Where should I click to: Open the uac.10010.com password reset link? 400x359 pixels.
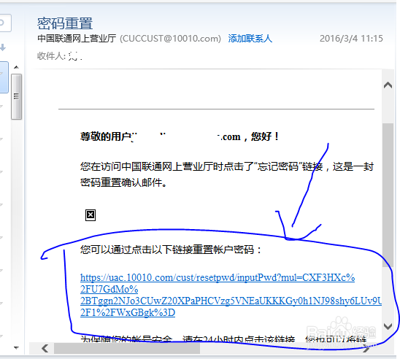point(231,295)
